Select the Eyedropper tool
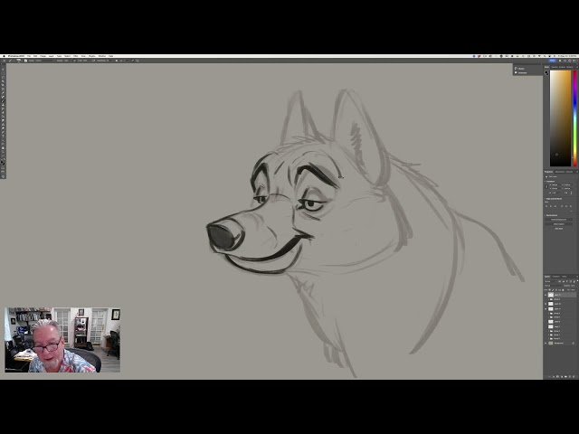Viewport: 579px width, 434px height. (x=3, y=92)
